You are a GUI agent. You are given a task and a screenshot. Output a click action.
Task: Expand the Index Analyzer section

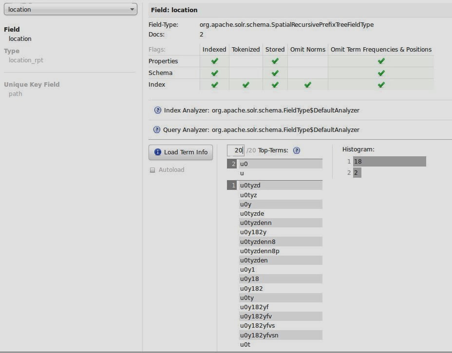tap(261, 111)
